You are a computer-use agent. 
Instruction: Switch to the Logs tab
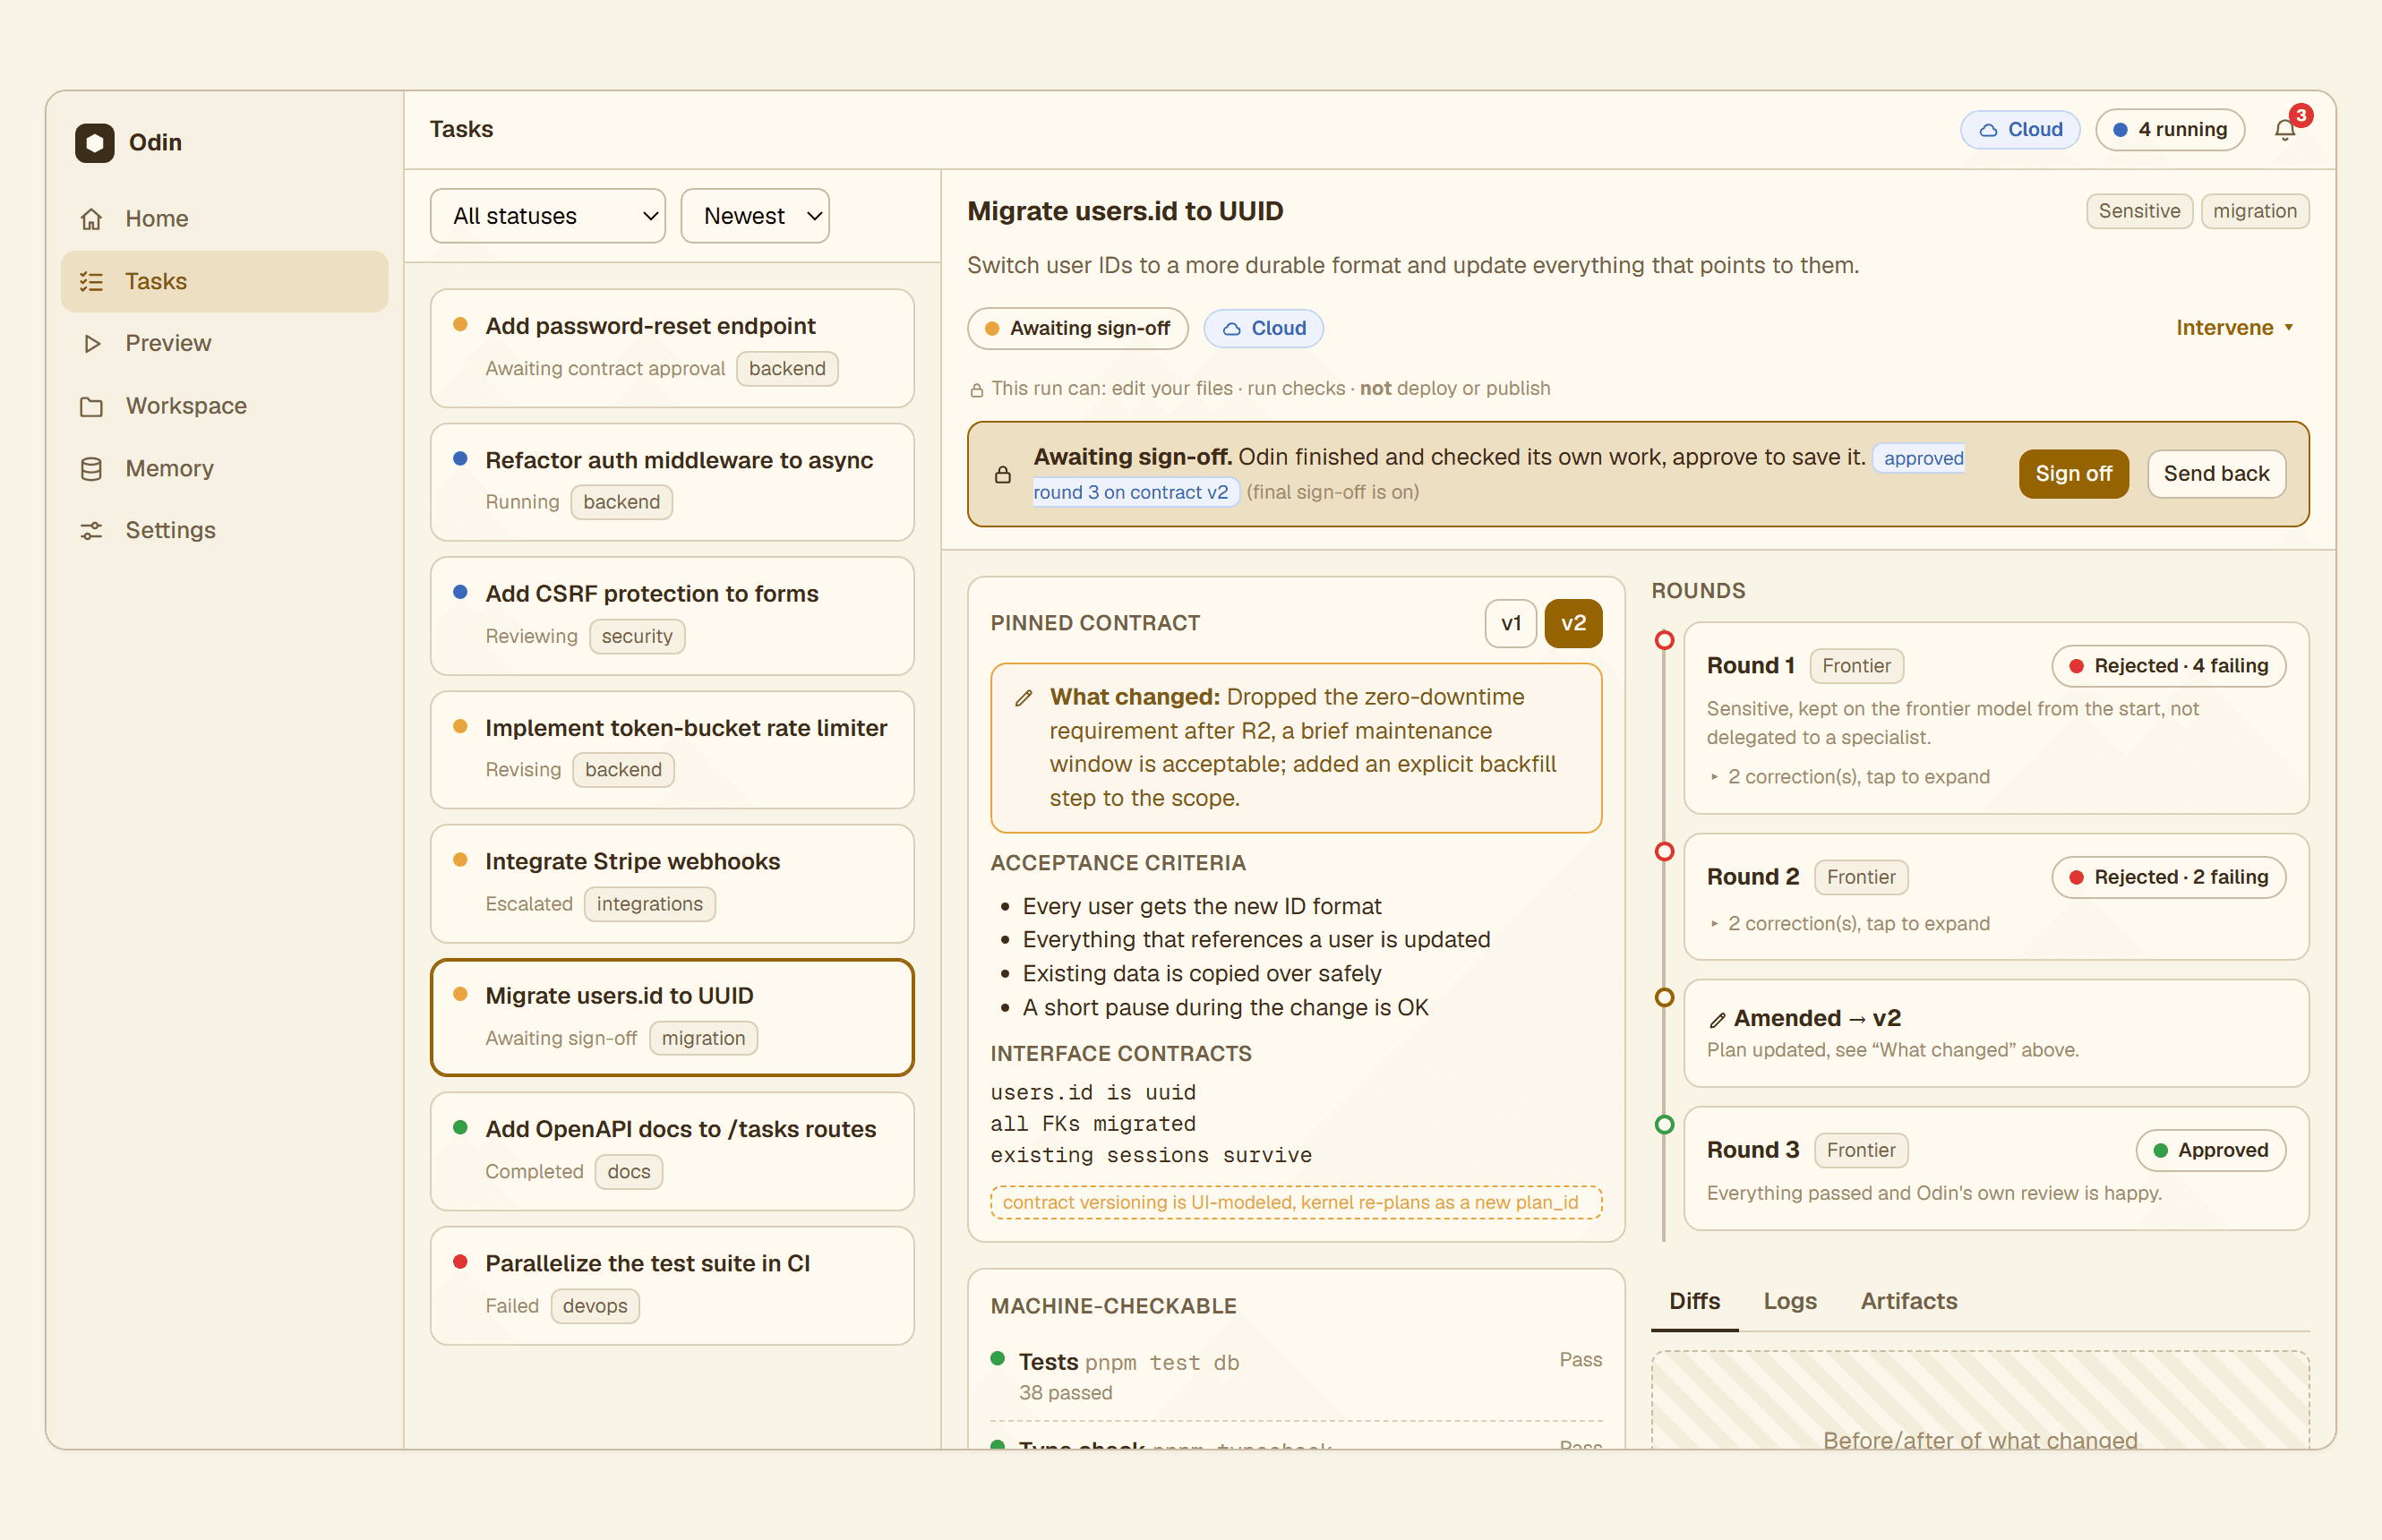(x=1789, y=1302)
